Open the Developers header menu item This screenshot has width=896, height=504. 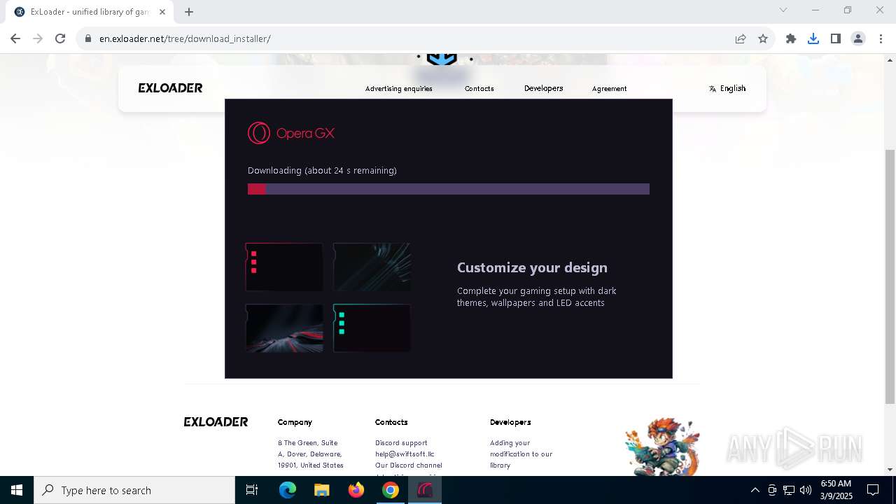tap(544, 88)
